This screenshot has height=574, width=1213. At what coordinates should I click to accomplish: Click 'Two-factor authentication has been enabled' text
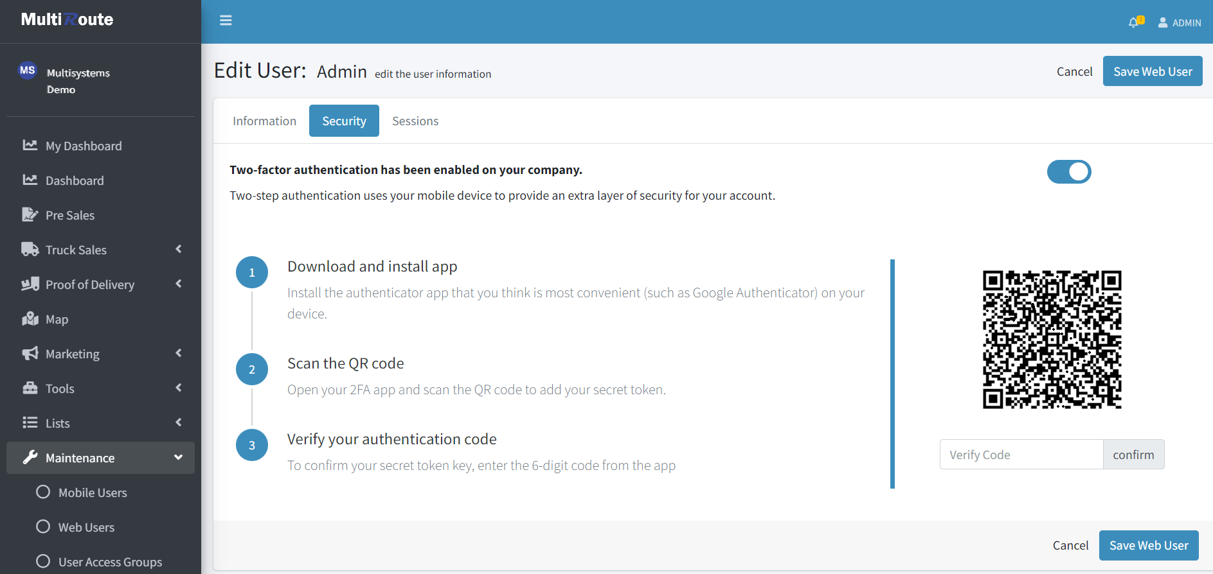tap(406, 170)
